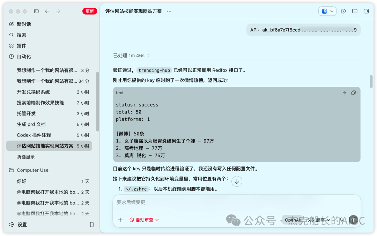Open the 你好 conversation

point(49,181)
